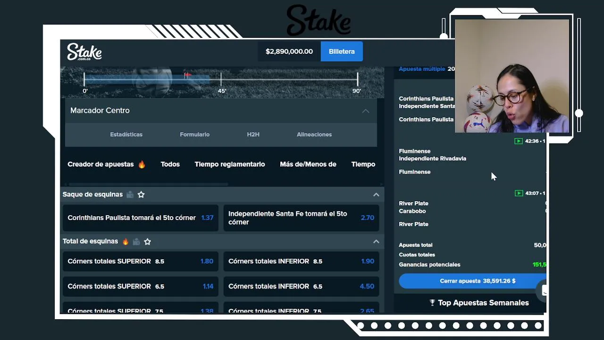604x340 pixels.
Task: Click Cerrar apuesta 38,591.26 $ button
Action: 472,281
